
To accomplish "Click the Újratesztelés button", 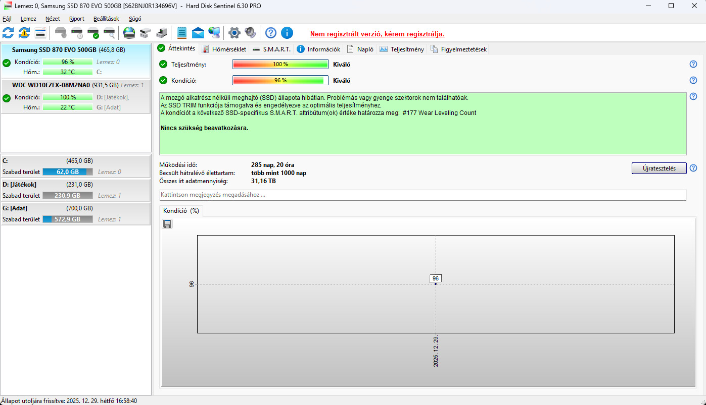I will click(659, 168).
